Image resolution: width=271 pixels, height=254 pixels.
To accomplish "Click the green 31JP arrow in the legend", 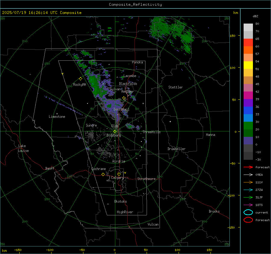I will (x=248, y=197).
